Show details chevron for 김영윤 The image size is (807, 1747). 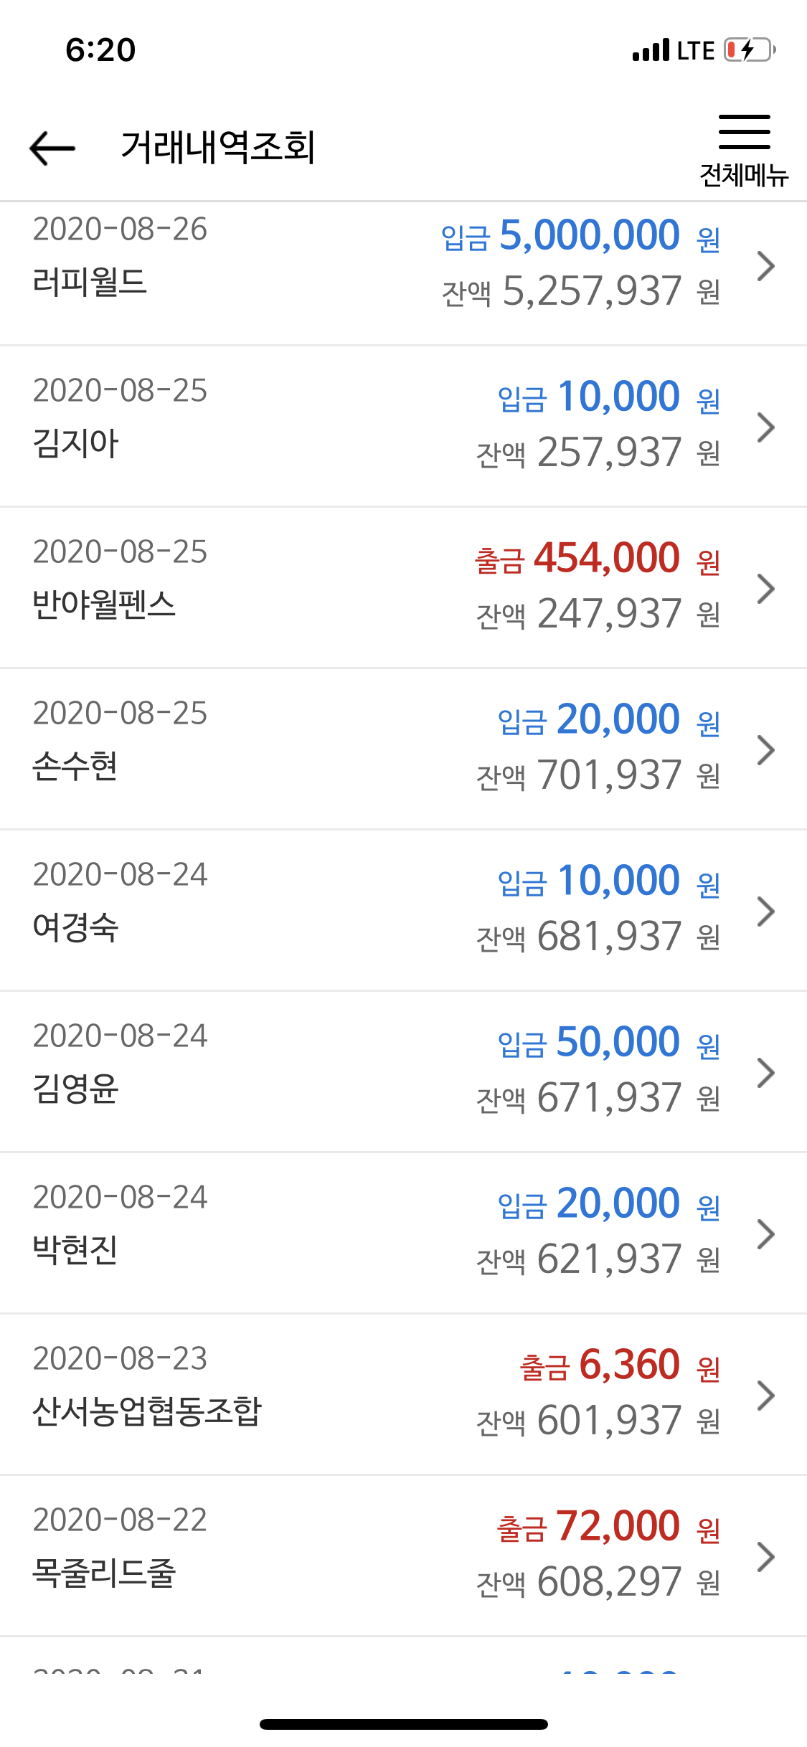(x=766, y=1073)
